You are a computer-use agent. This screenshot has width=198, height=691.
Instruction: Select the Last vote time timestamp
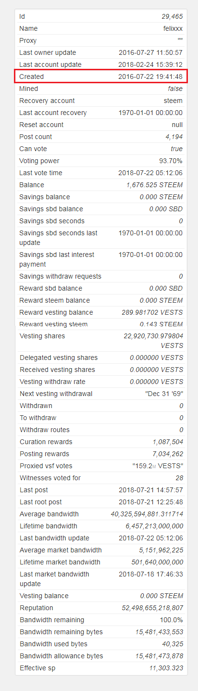[150, 173]
